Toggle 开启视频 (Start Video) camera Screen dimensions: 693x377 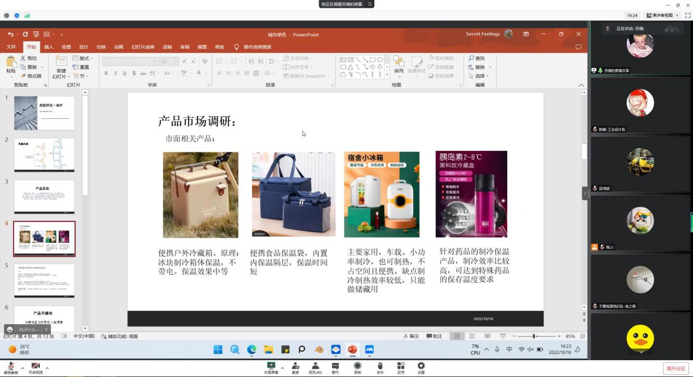pos(35,366)
